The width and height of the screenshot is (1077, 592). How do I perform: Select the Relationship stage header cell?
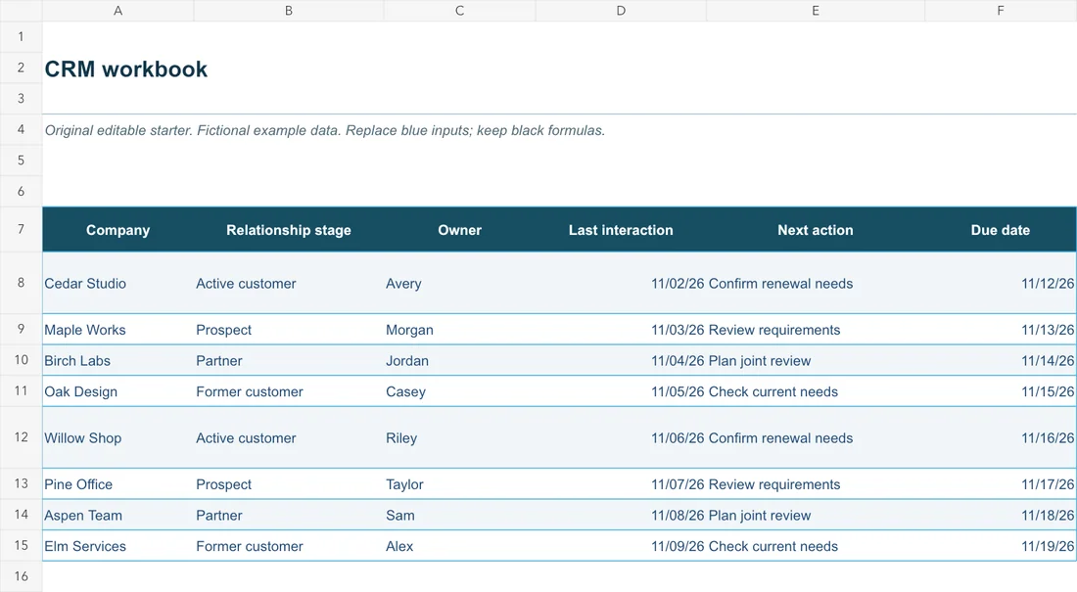tap(289, 230)
